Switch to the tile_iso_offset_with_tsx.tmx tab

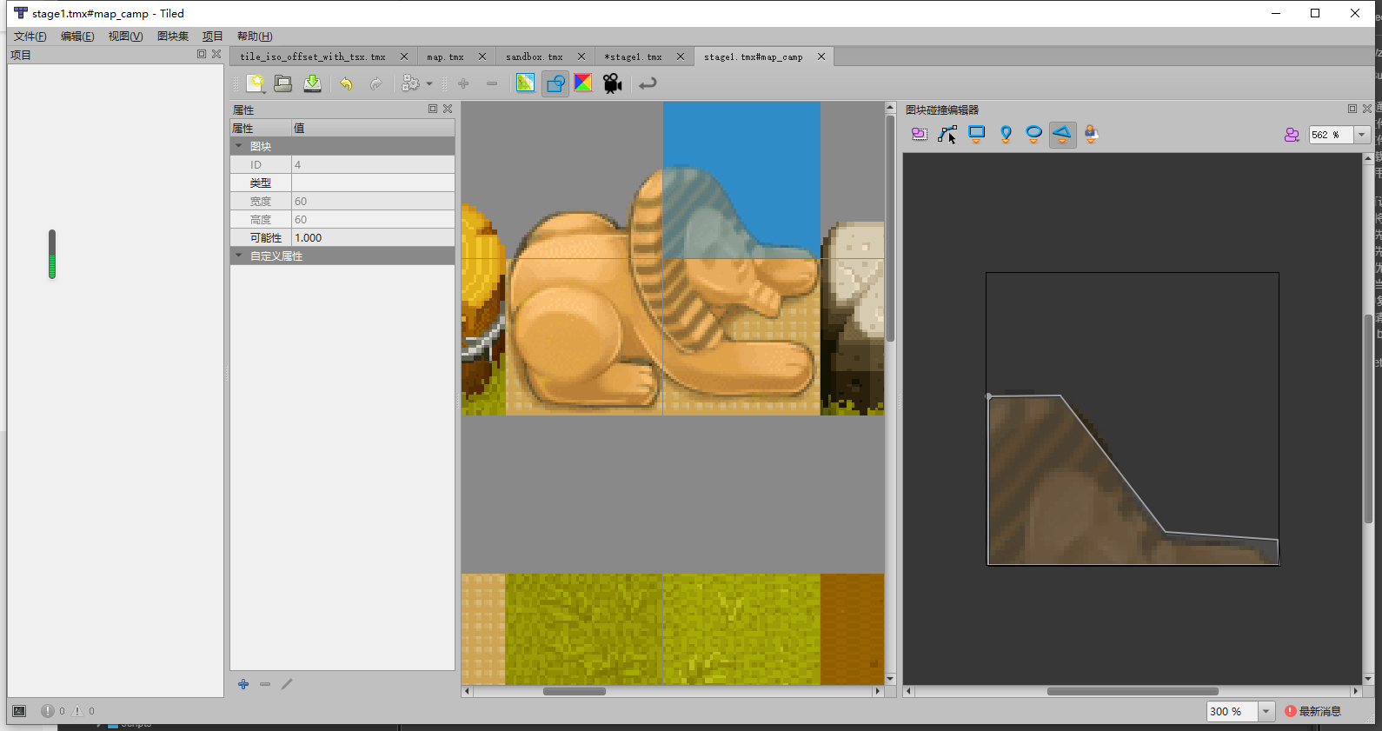pos(313,56)
